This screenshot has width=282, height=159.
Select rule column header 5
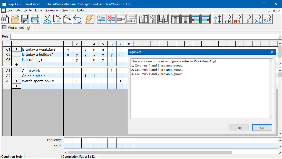click(x=103, y=44)
